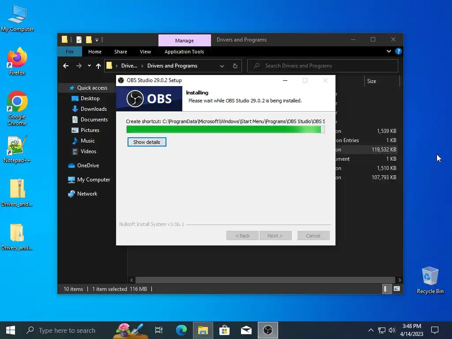The height and width of the screenshot is (339, 452).
Task: Open Application Tools ribbon tab
Action: point(184,52)
